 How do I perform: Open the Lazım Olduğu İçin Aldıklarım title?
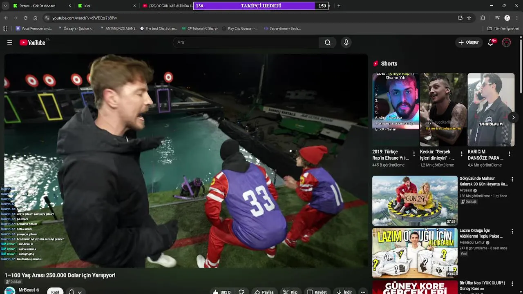pos(481,233)
